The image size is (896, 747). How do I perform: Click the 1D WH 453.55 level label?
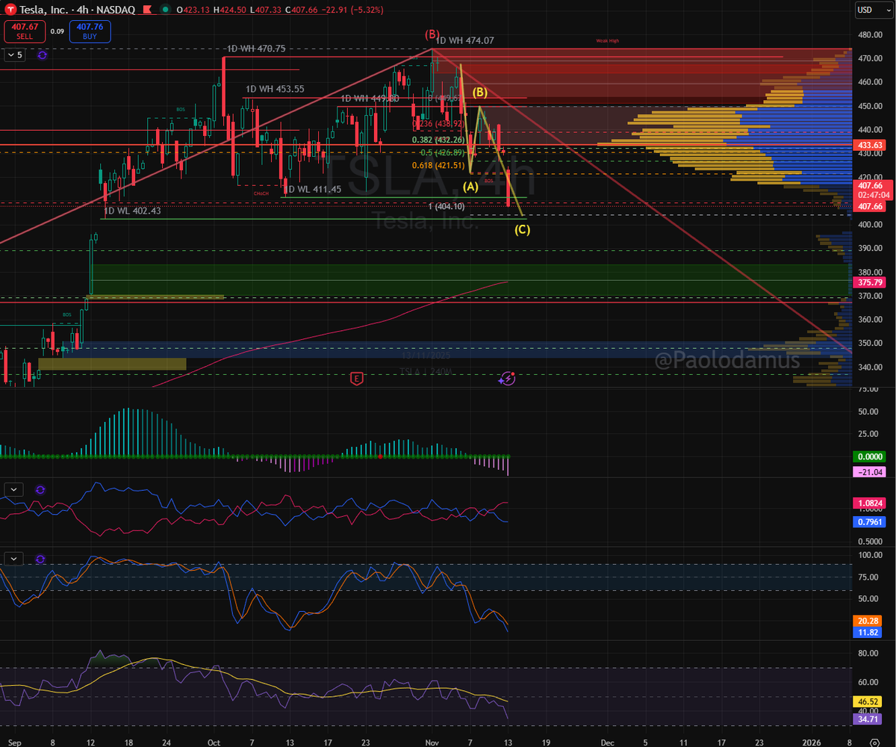click(275, 89)
